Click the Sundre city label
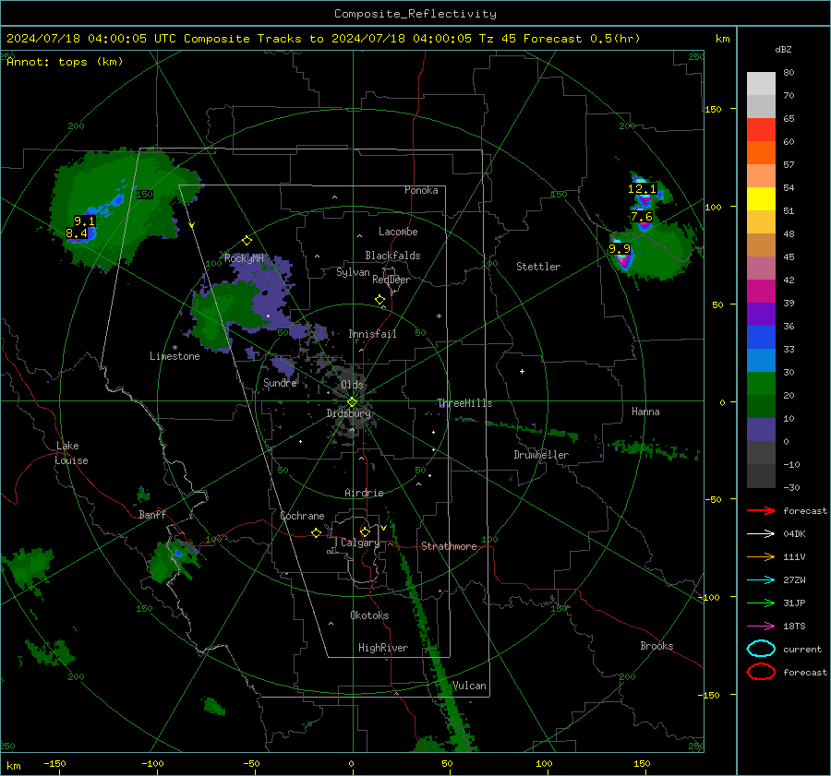 click(281, 382)
